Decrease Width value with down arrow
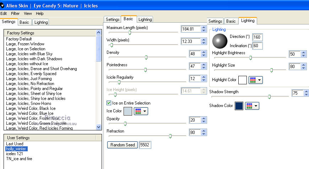Viewport: 309px width, 169px height. point(204,43)
